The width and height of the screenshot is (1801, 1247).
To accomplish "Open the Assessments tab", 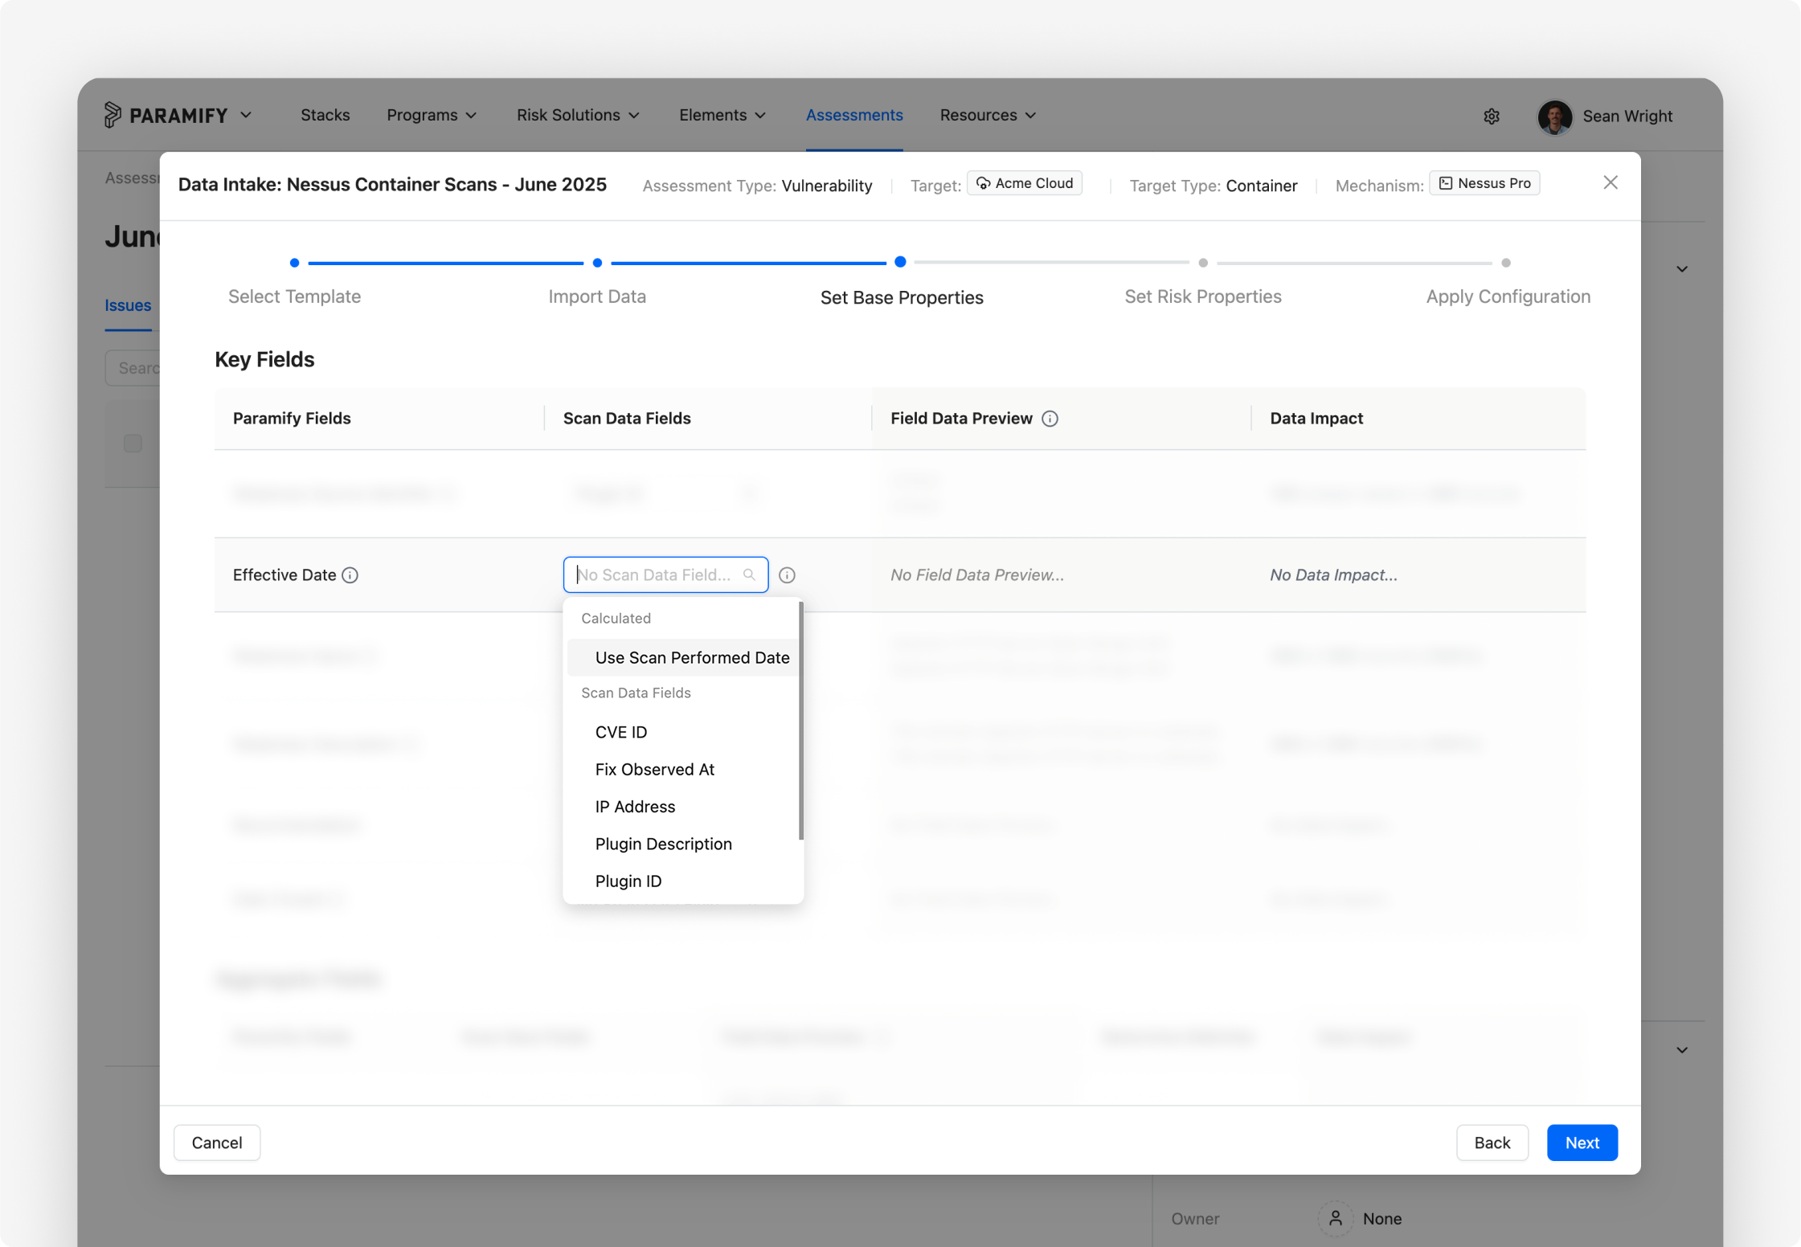I will pos(854,115).
